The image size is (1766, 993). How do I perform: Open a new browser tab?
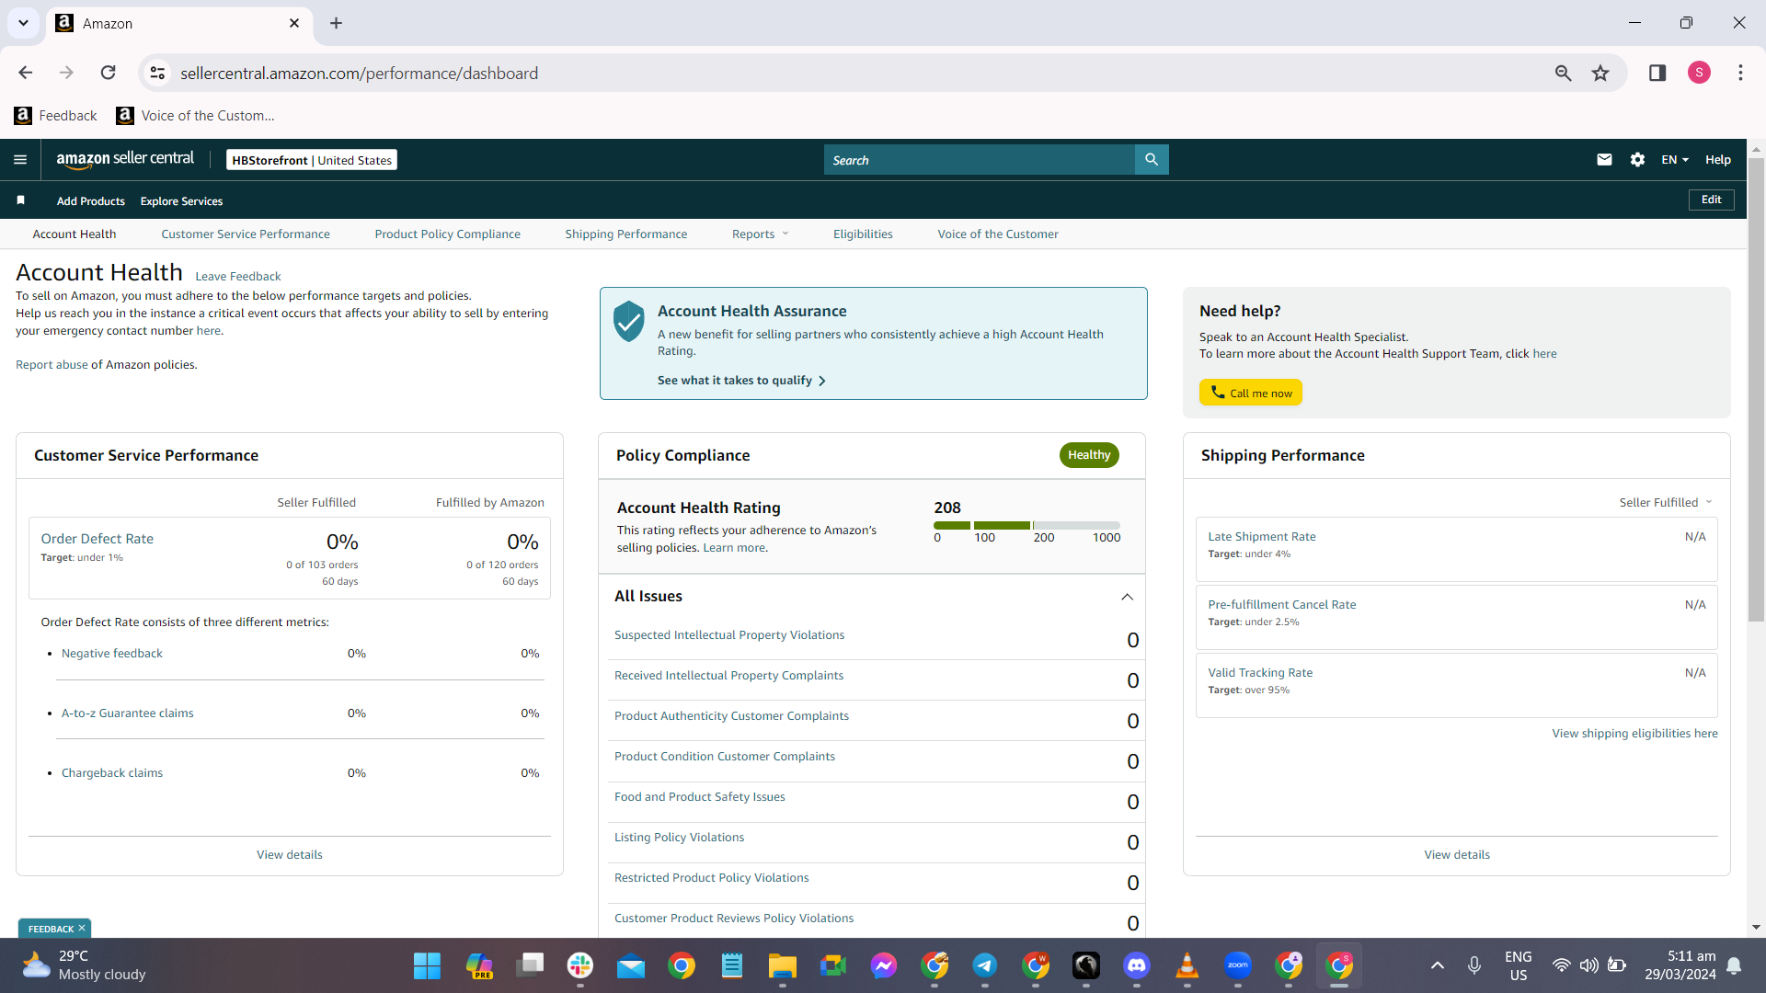tap(337, 23)
